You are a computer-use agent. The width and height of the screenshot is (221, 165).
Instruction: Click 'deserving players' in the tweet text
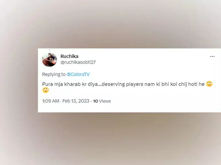point(113,84)
